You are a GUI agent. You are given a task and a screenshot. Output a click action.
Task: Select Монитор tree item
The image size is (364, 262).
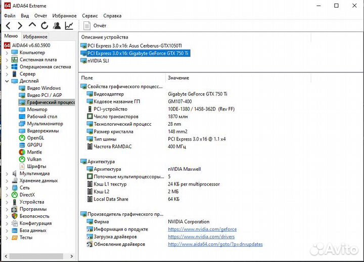33,109
